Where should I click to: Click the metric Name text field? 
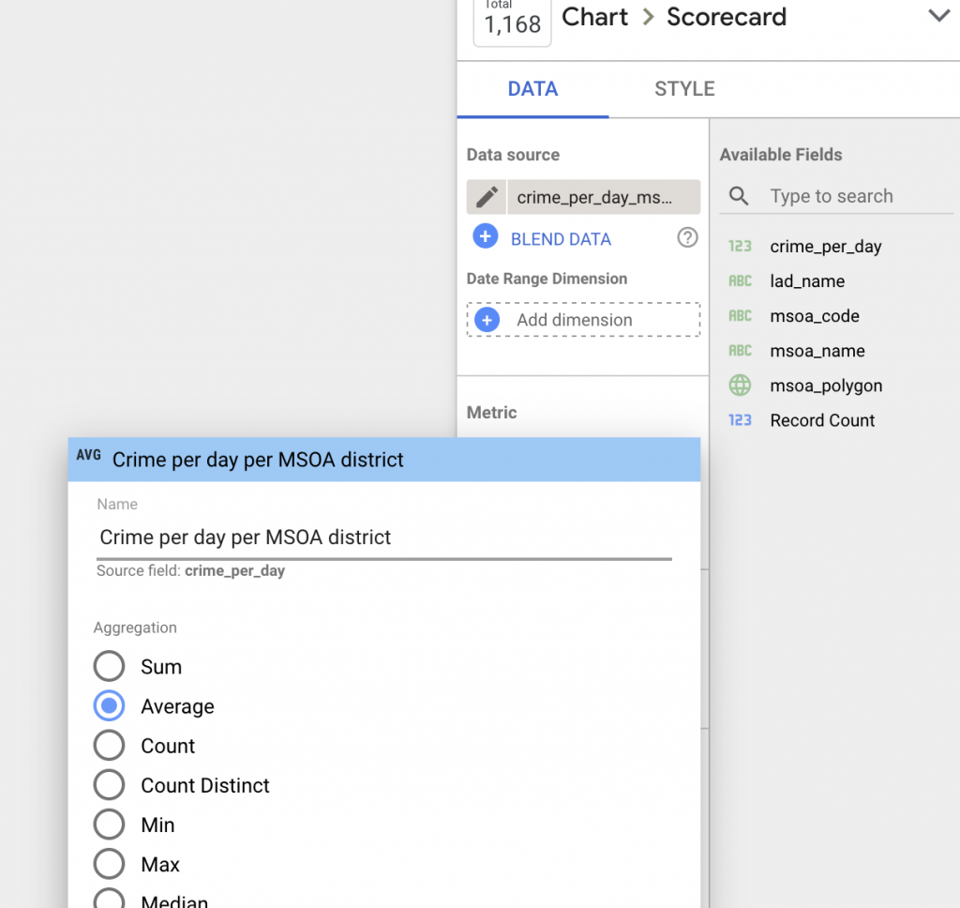(x=383, y=537)
